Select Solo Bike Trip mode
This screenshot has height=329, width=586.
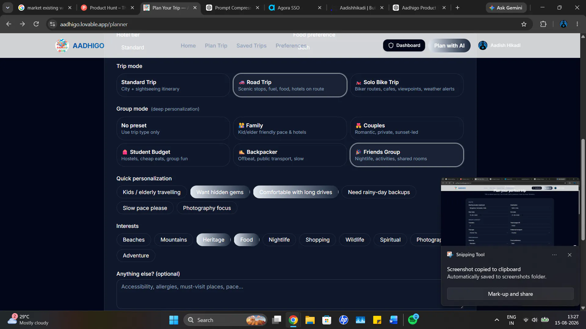point(407,85)
